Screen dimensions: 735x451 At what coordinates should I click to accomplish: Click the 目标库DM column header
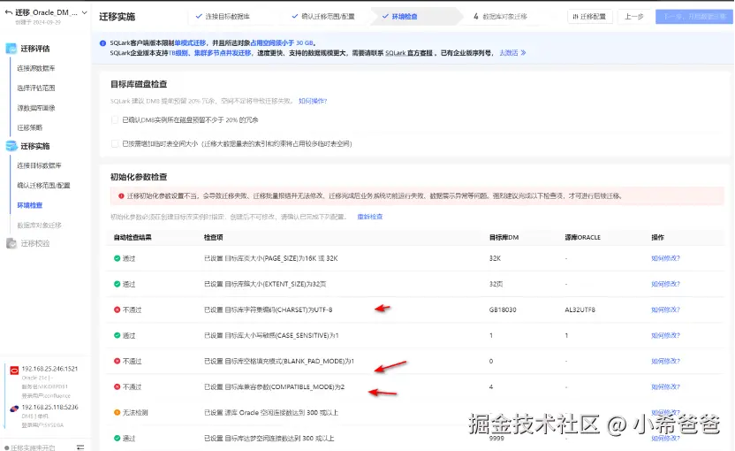coord(504,238)
